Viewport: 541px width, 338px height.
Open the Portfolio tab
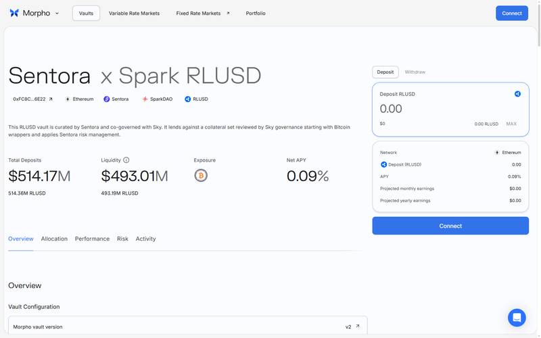pyautogui.click(x=256, y=13)
